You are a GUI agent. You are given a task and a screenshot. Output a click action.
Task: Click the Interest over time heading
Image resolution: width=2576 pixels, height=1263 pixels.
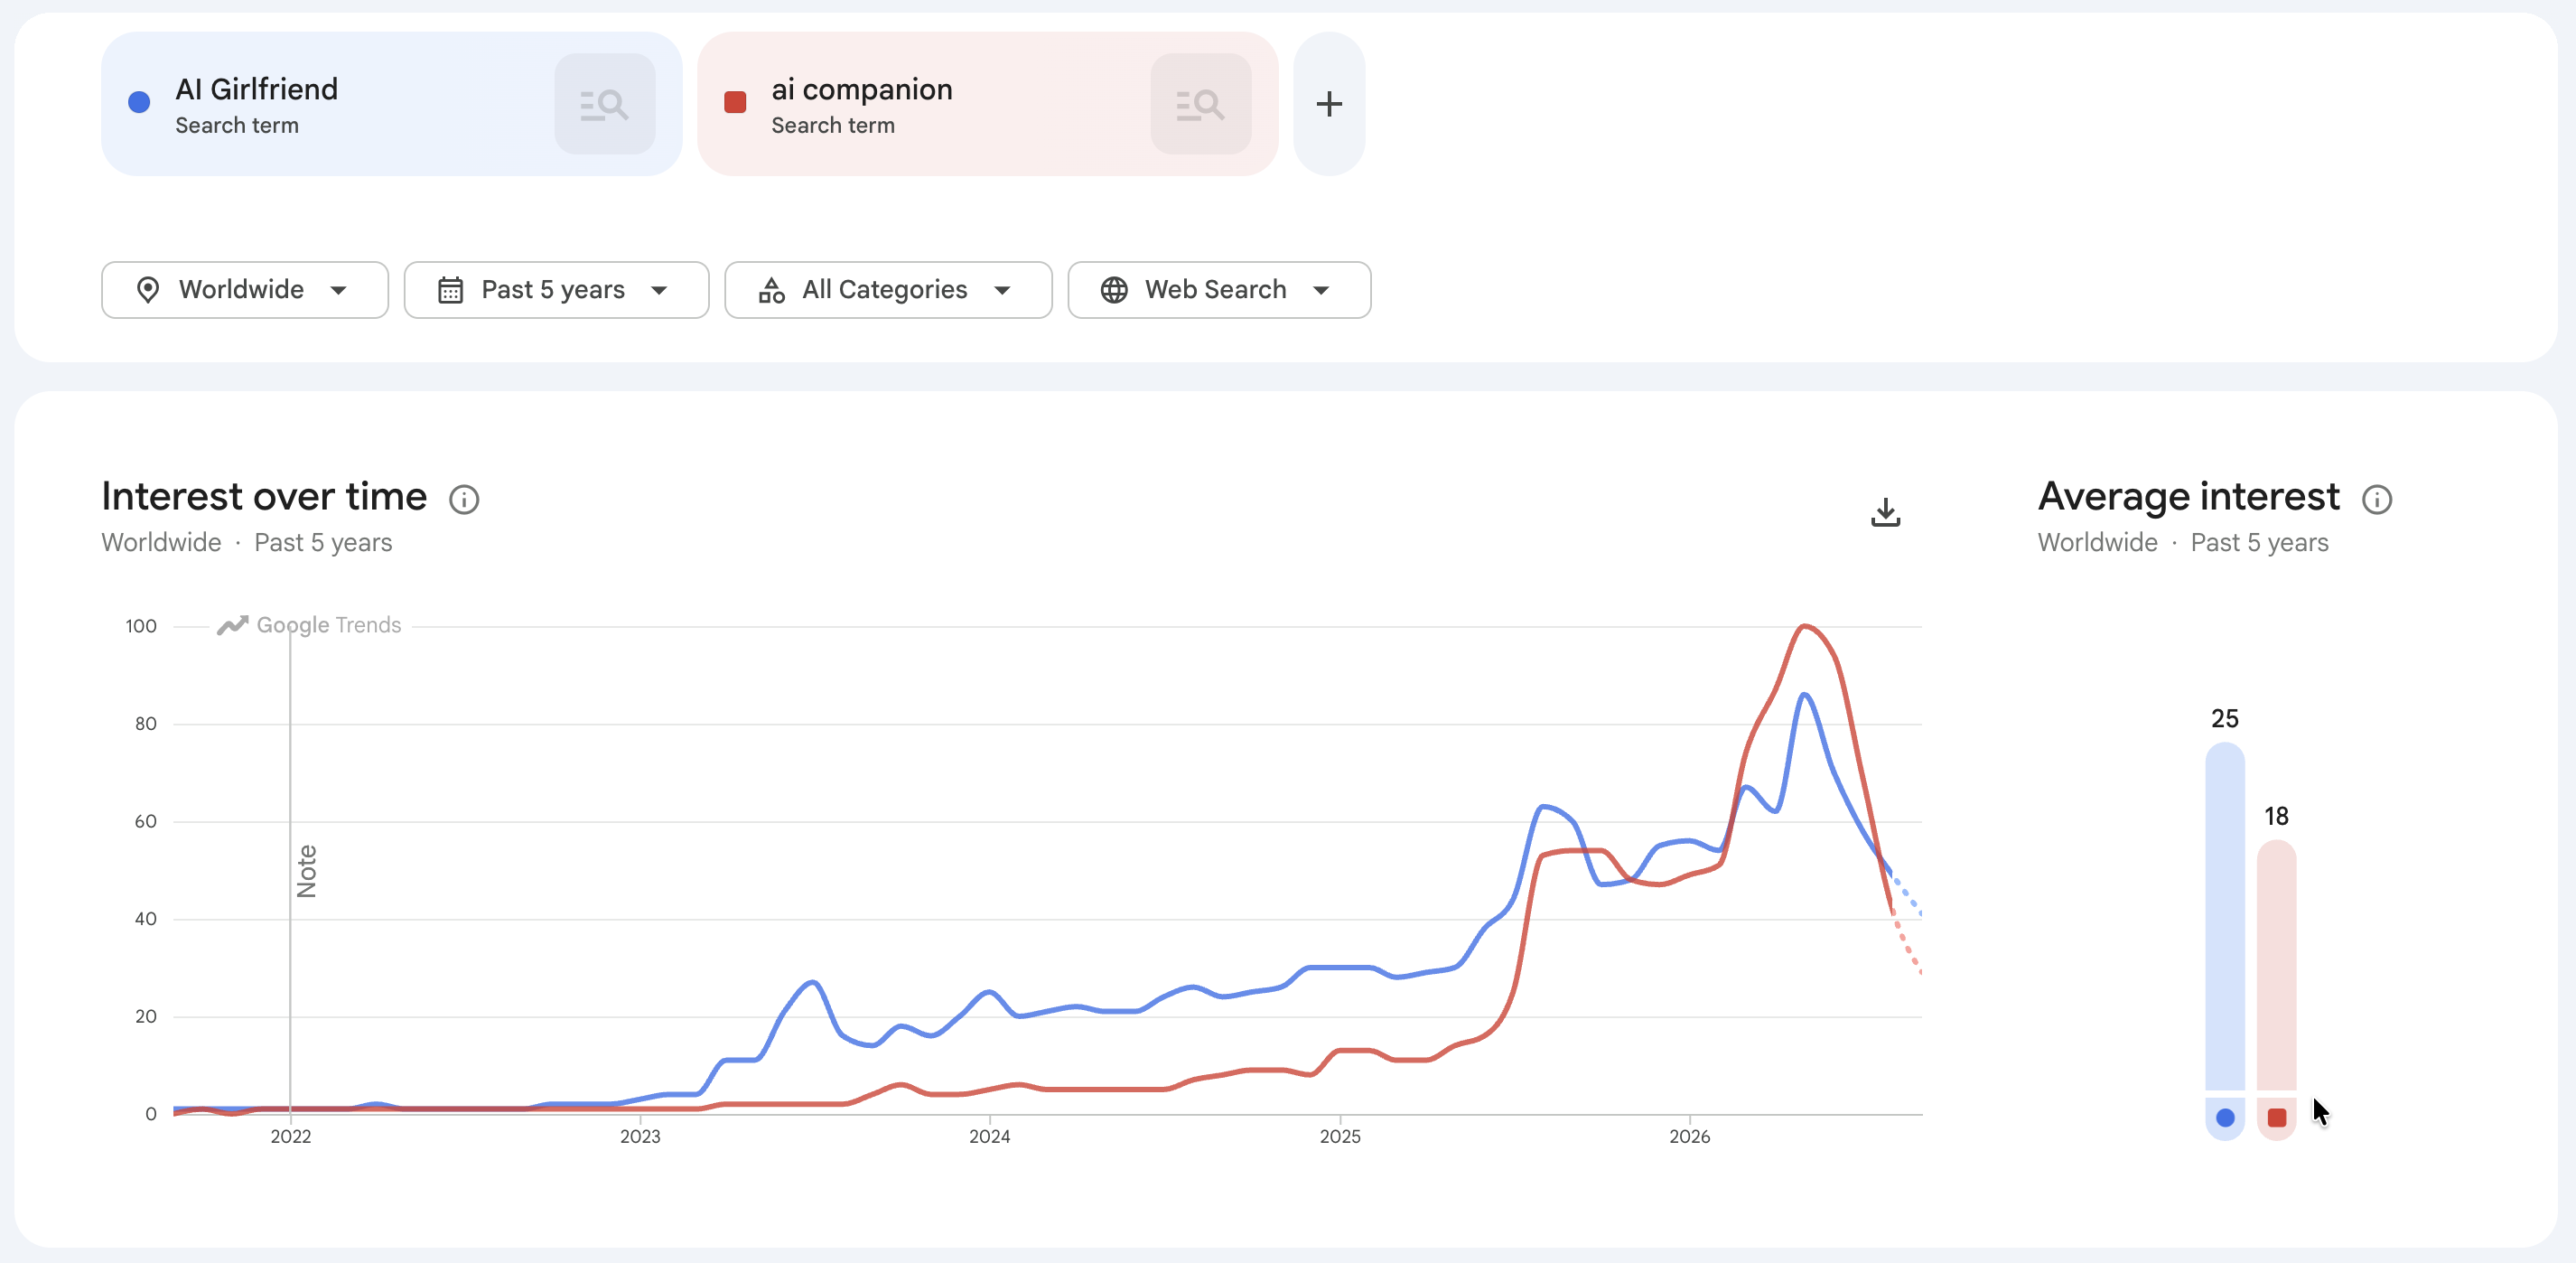[264, 497]
